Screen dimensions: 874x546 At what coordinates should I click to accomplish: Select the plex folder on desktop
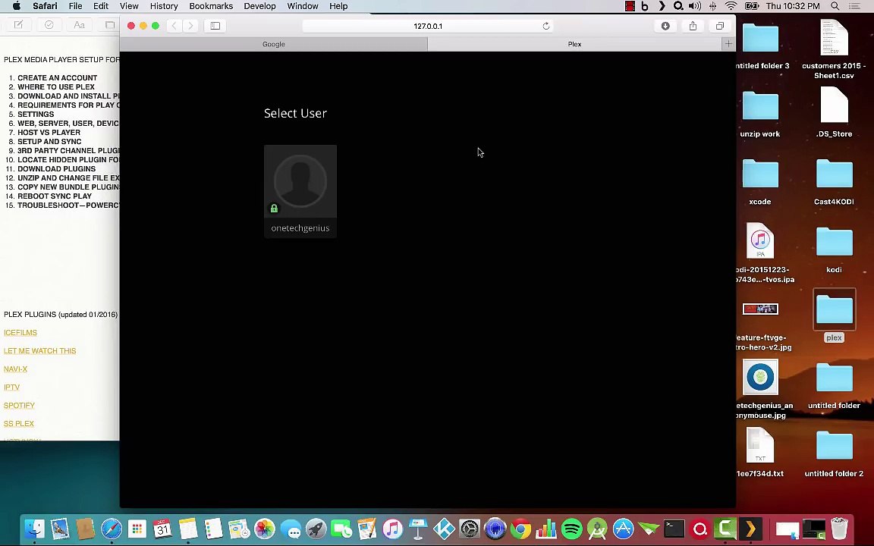(834, 309)
